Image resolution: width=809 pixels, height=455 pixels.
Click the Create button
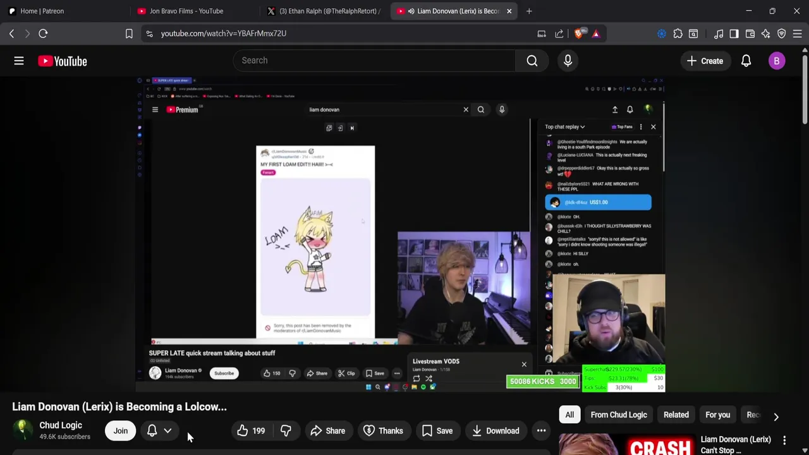pos(705,61)
